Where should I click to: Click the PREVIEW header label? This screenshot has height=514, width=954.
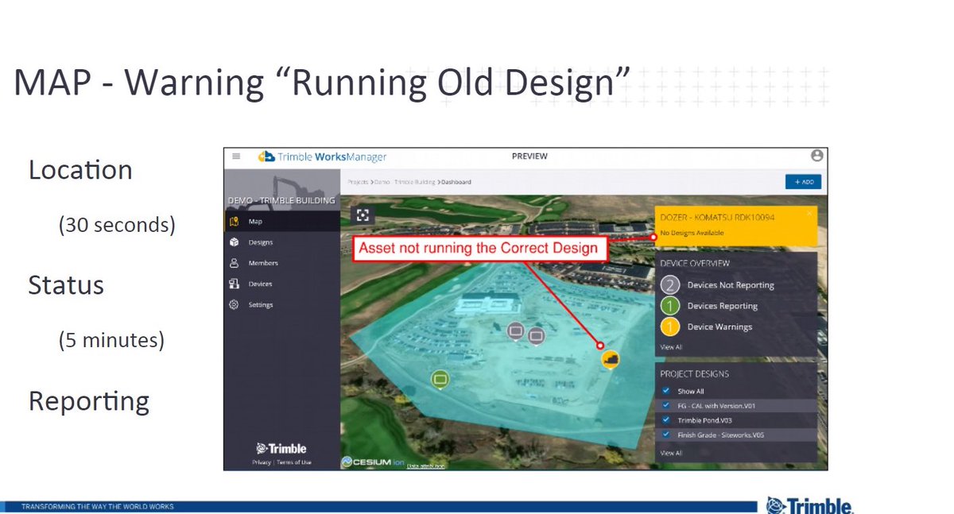[529, 157]
